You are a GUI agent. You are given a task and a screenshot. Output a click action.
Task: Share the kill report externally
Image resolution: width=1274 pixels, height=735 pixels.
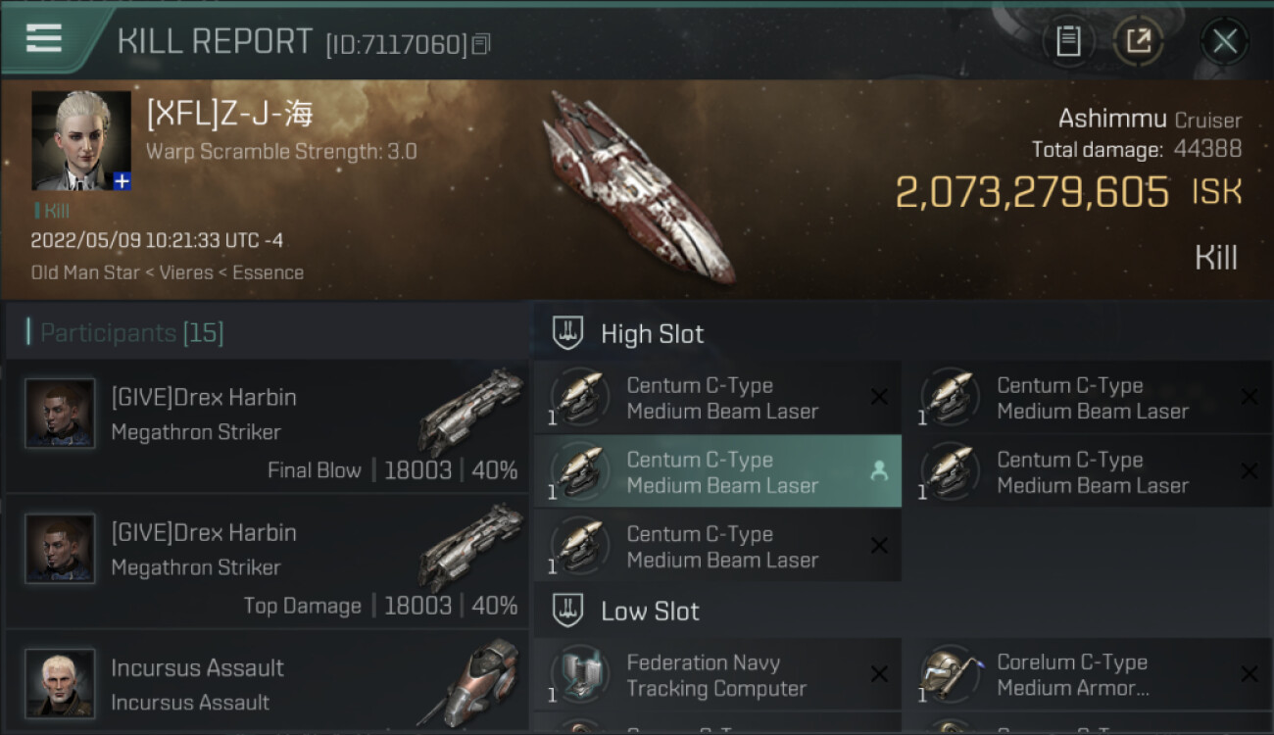[x=1138, y=41]
